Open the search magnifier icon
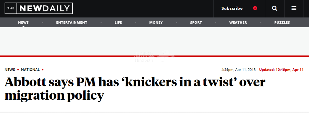Screen dimensions: 309x113 pyautogui.click(x=274, y=9)
